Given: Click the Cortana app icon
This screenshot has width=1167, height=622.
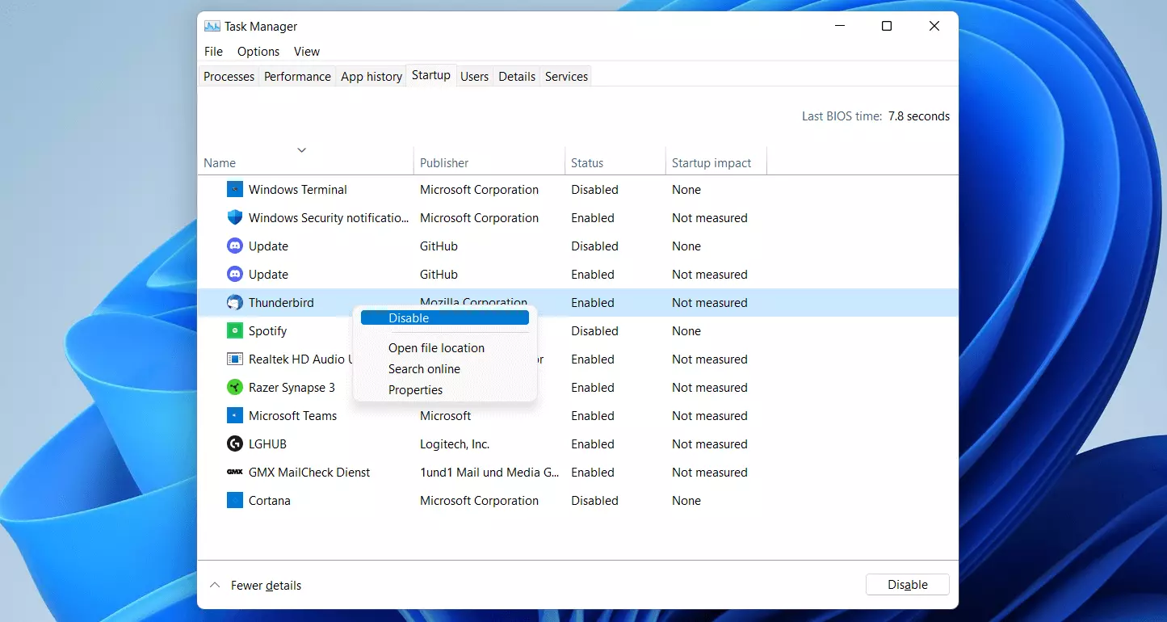Looking at the screenshot, I should tap(235, 500).
